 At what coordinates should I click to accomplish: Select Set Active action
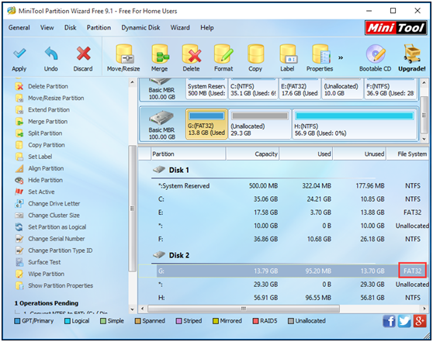pyautogui.click(x=41, y=192)
